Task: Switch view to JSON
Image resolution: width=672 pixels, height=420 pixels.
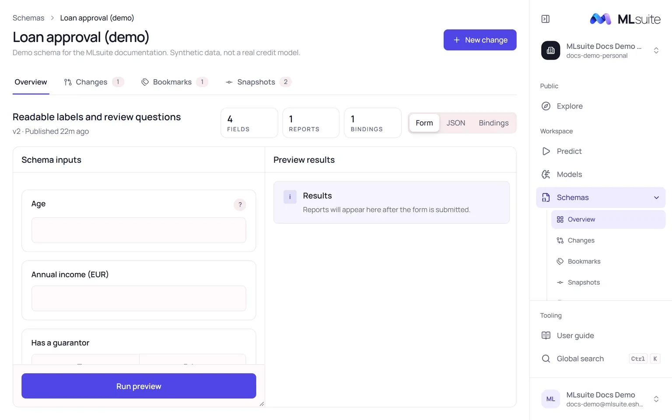Action: [x=455, y=123]
